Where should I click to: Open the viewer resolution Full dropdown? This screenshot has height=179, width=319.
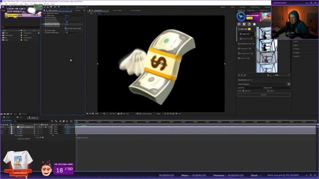129,114
